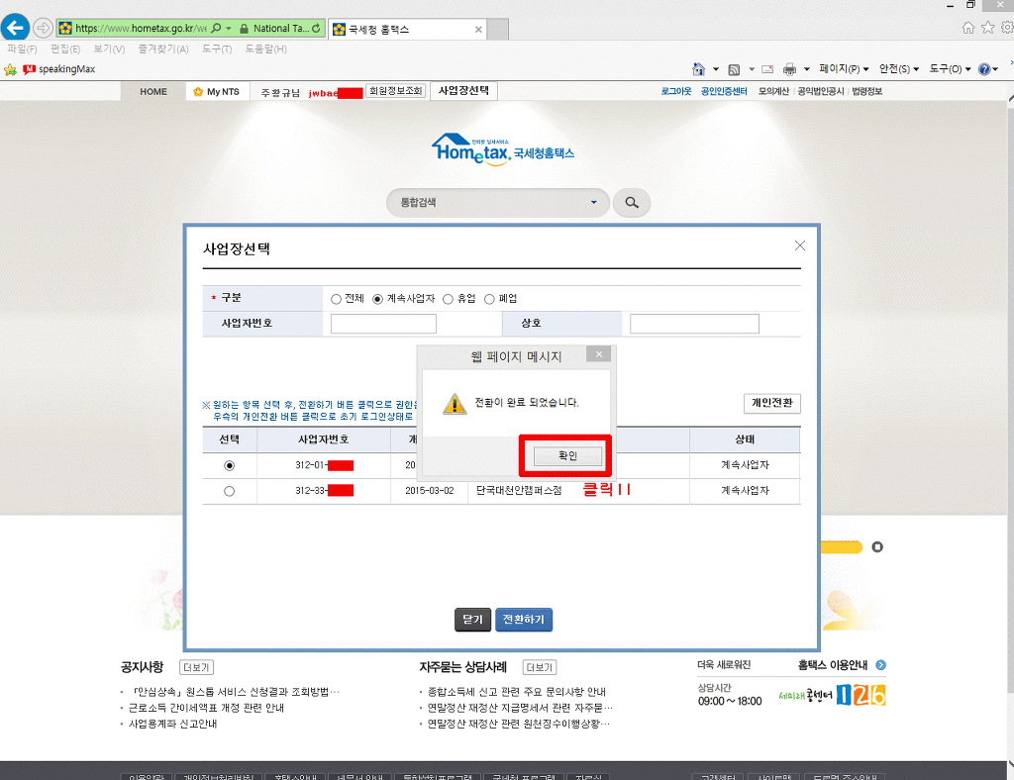Click the 닫기 button
The height and width of the screenshot is (780, 1014).
tap(472, 620)
